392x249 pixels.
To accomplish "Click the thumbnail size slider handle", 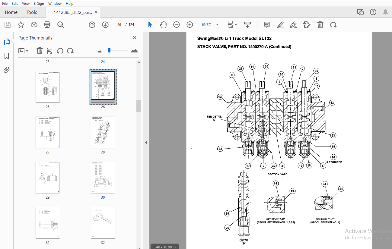I will coord(109,50).
